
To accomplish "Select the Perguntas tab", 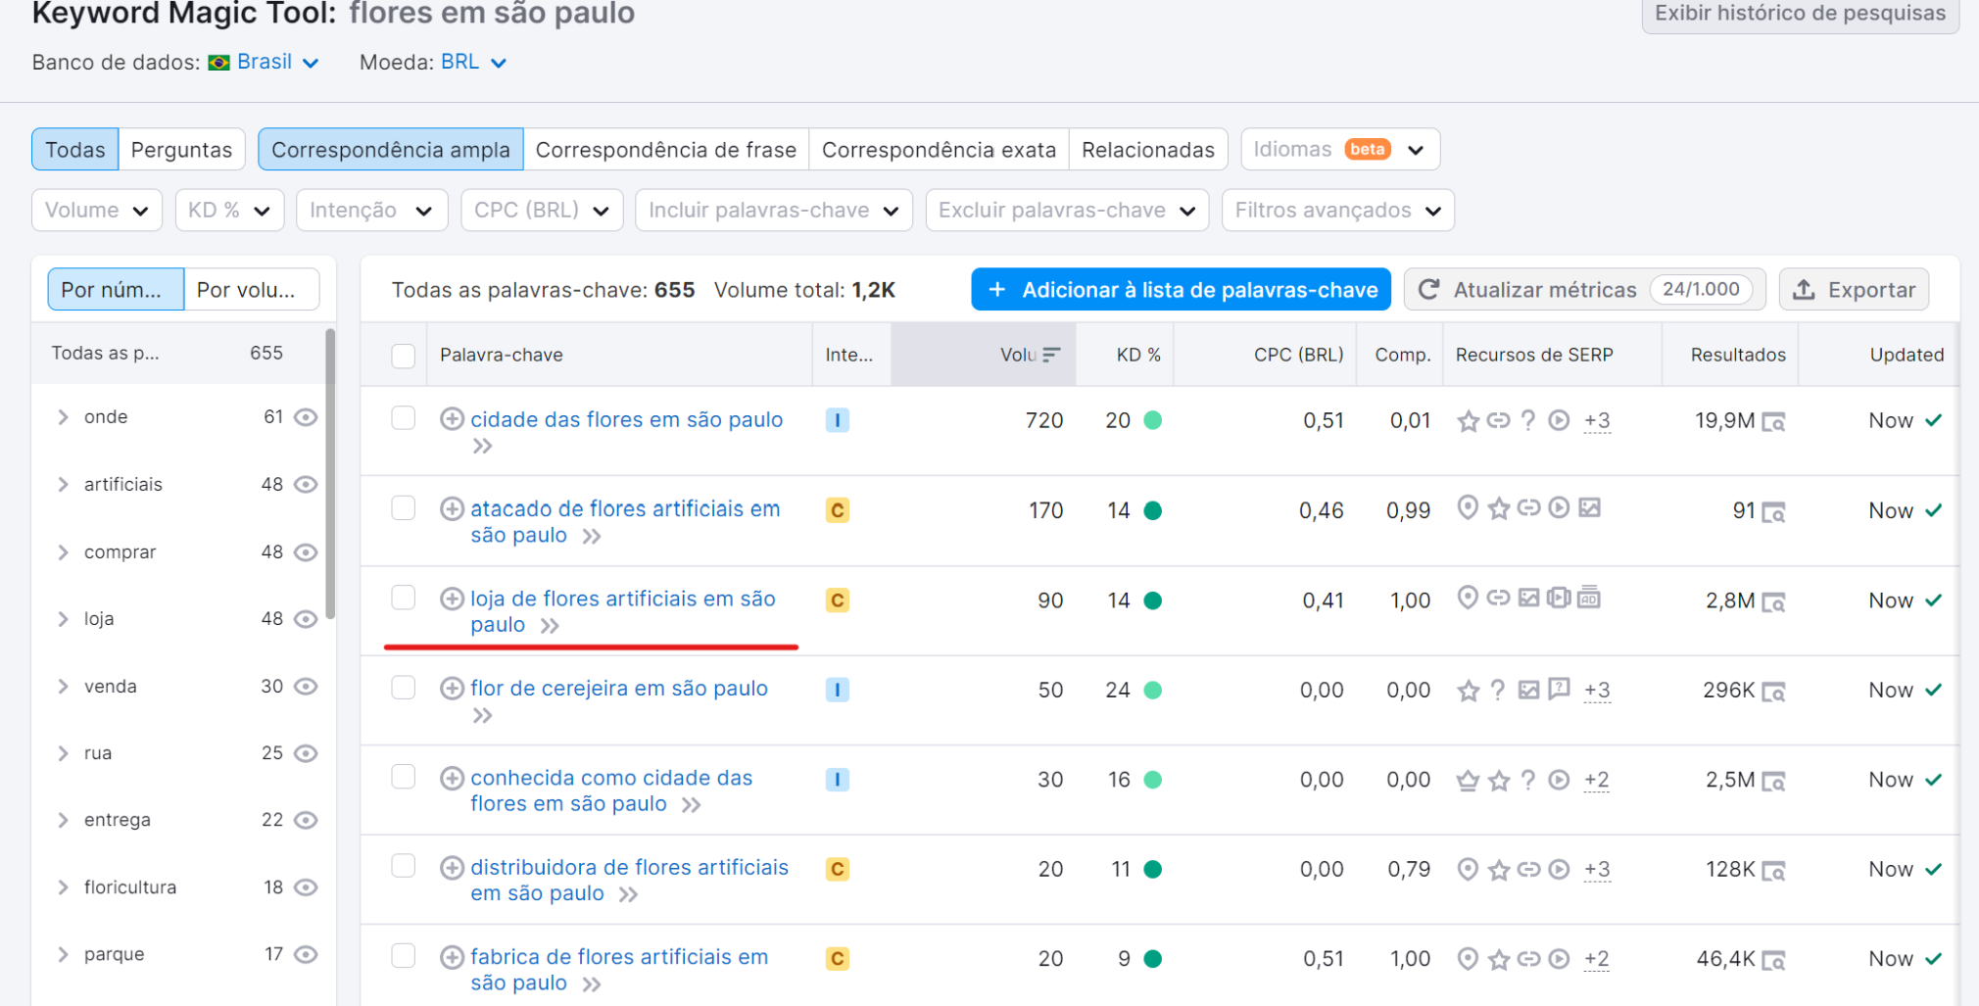I will pyautogui.click(x=181, y=150).
